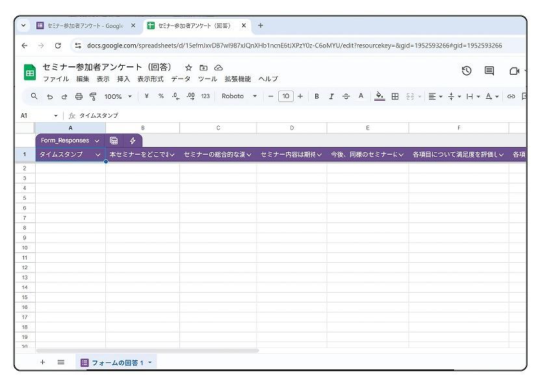Select the Paint format roller icon

pyautogui.click(x=93, y=96)
